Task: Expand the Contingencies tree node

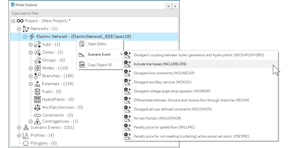Action: (x=31, y=121)
